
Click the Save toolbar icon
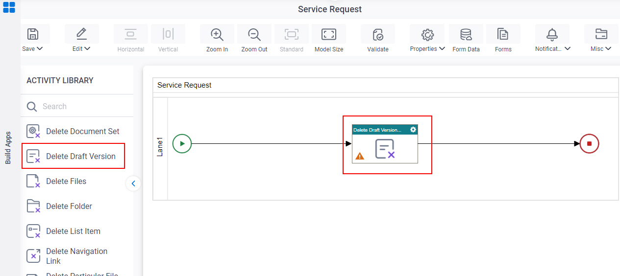tap(33, 34)
